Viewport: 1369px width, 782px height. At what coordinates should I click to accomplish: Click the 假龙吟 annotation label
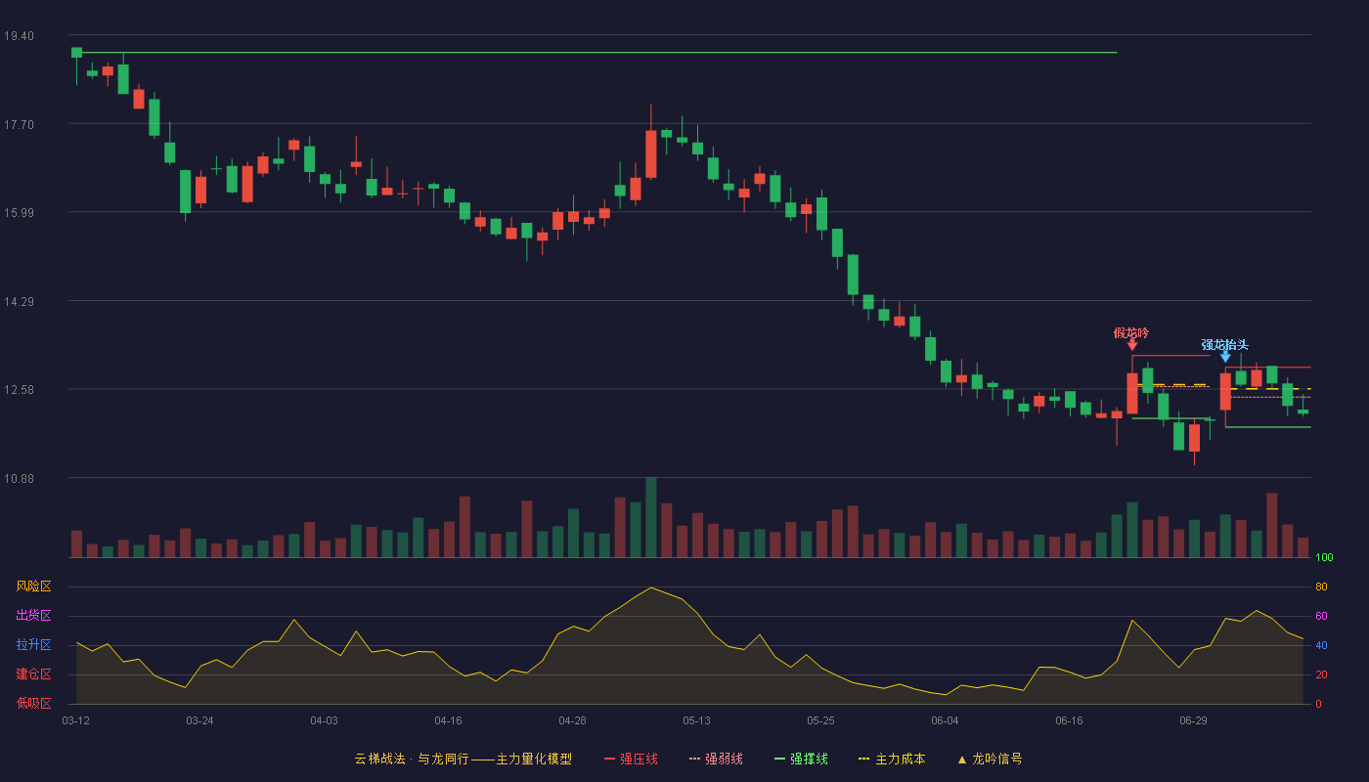[1131, 332]
